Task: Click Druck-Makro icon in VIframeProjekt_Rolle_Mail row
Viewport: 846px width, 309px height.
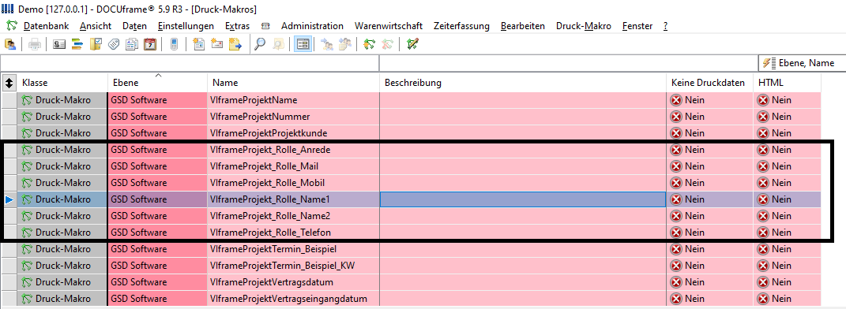Action: click(27, 166)
